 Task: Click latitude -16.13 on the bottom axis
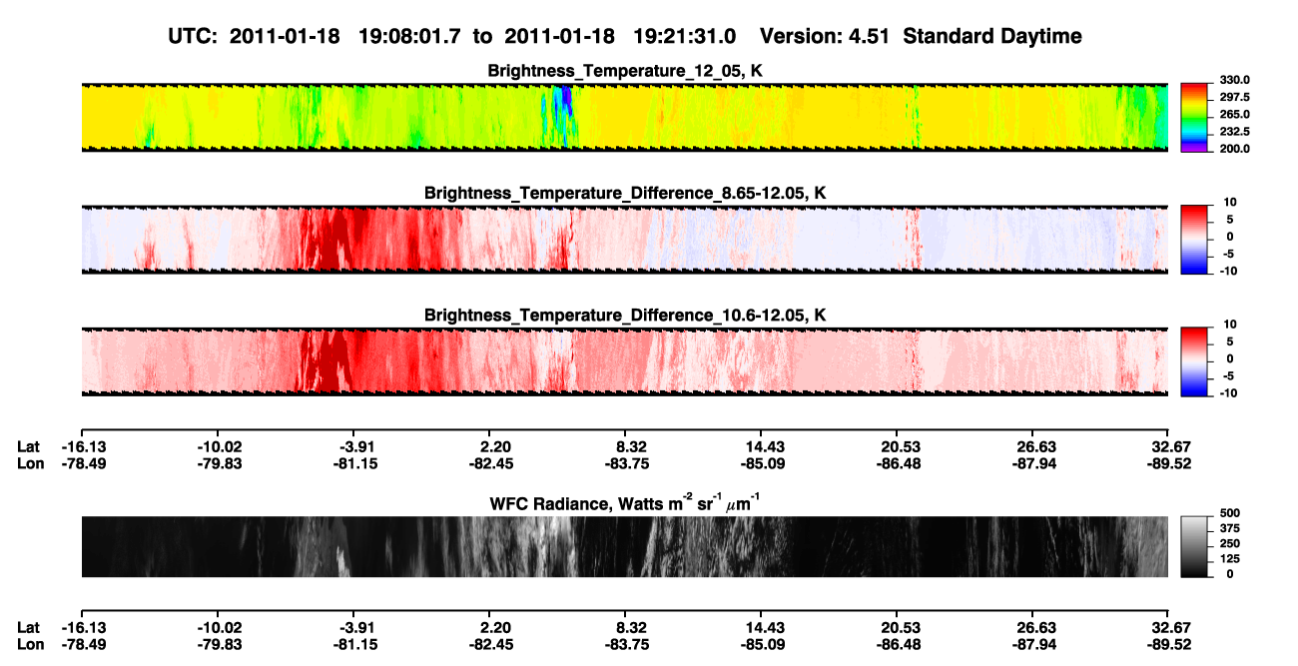click(x=84, y=628)
